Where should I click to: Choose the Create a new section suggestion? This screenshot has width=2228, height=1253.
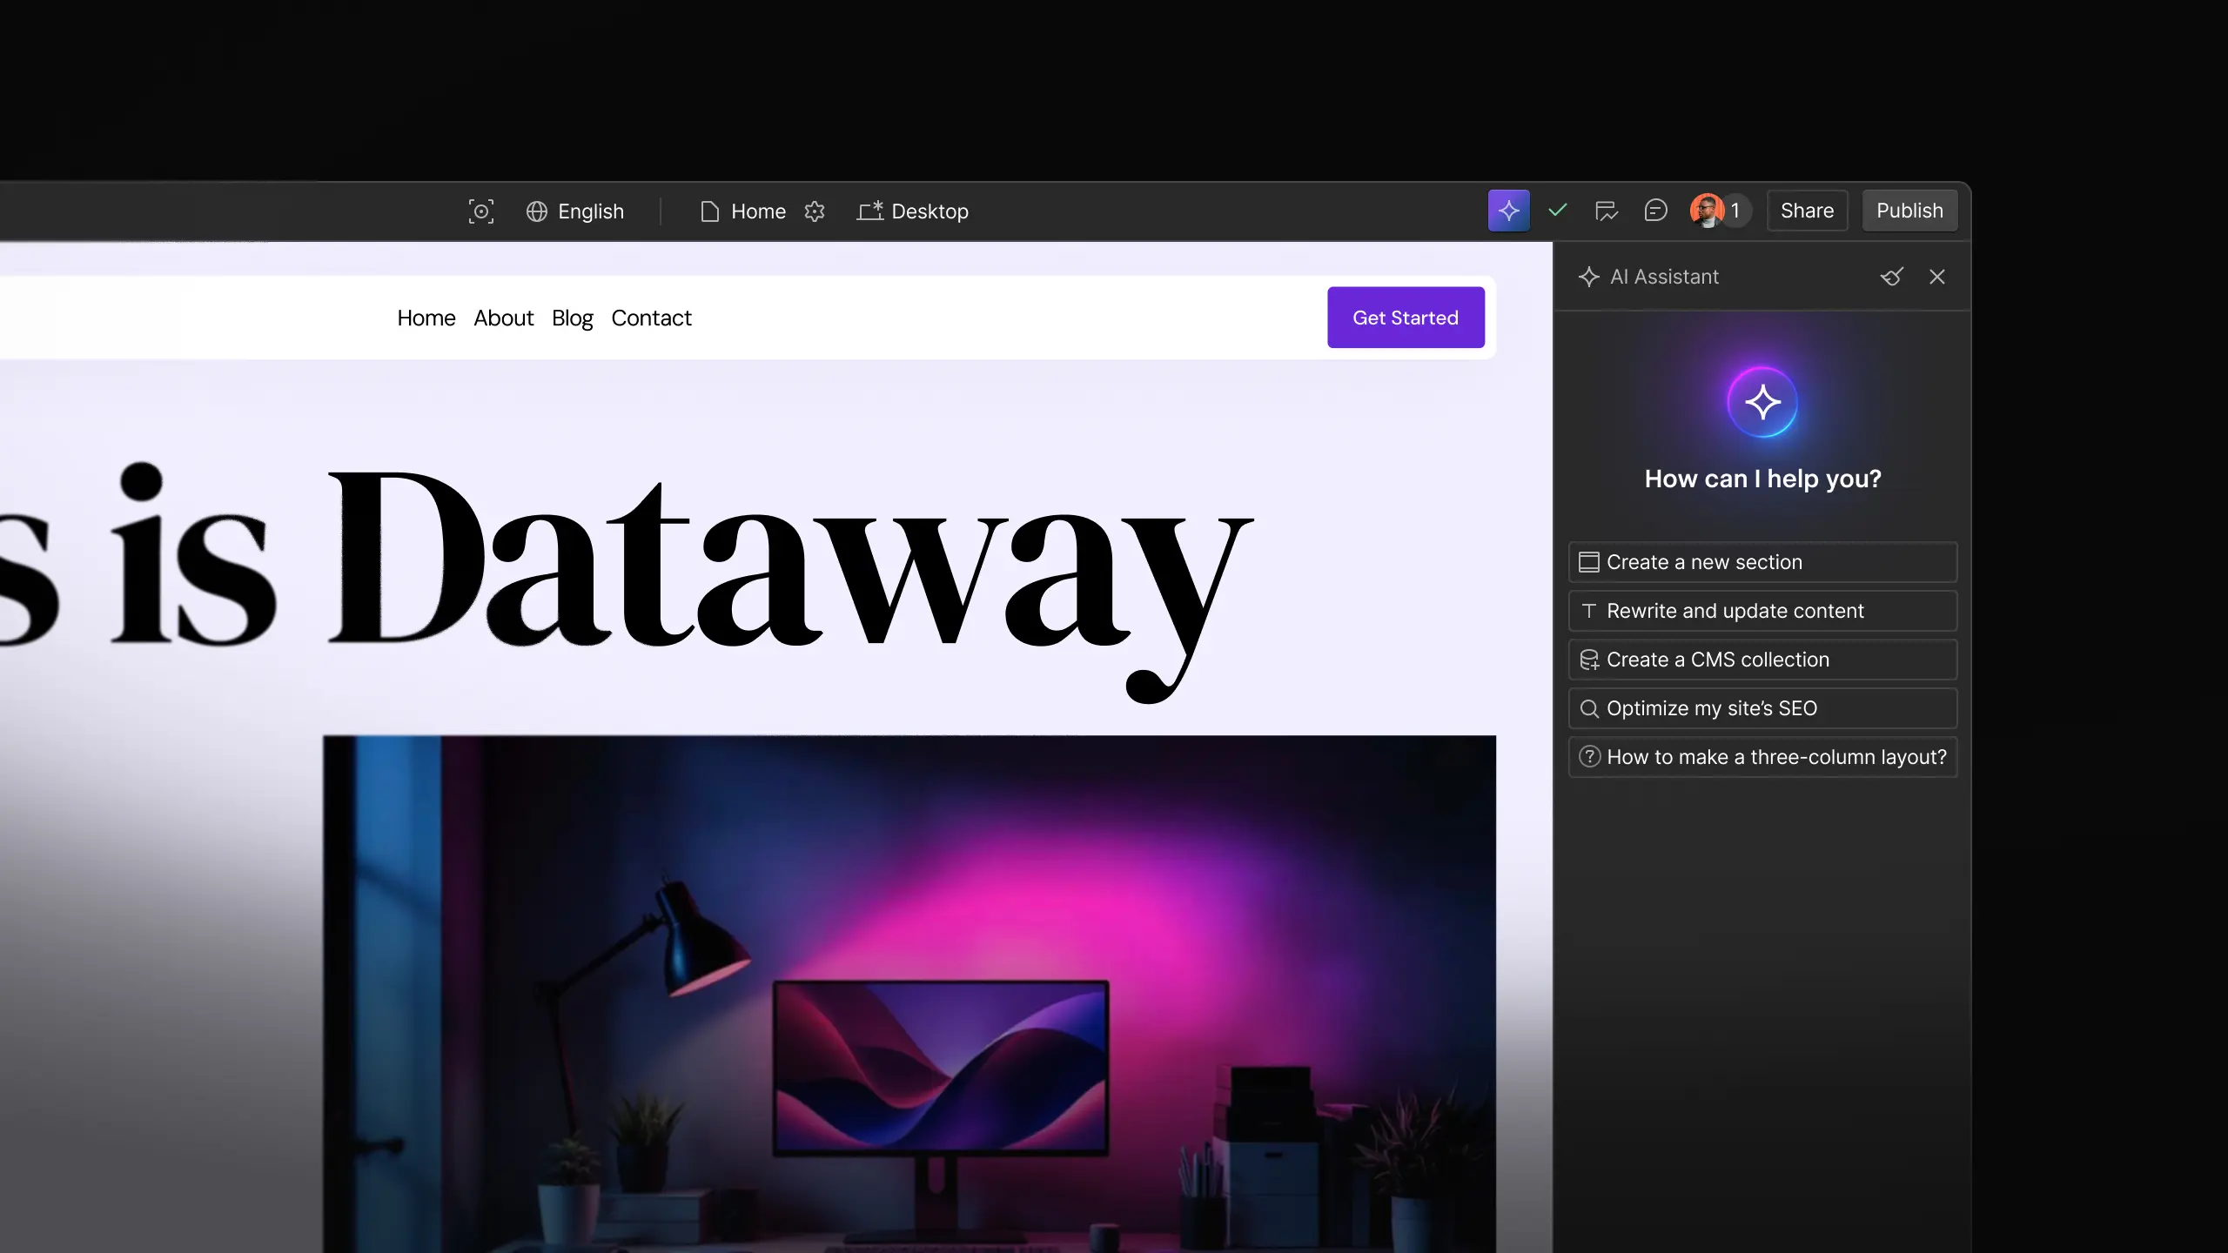[x=1762, y=562]
